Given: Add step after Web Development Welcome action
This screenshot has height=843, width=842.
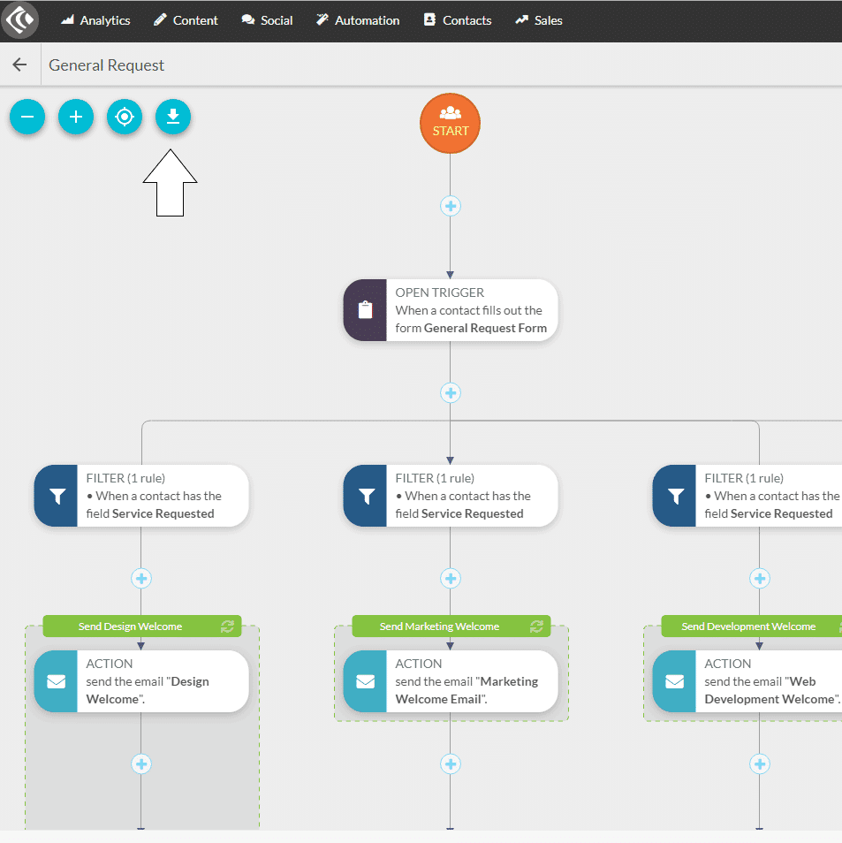Looking at the screenshot, I should coord(760,764).
